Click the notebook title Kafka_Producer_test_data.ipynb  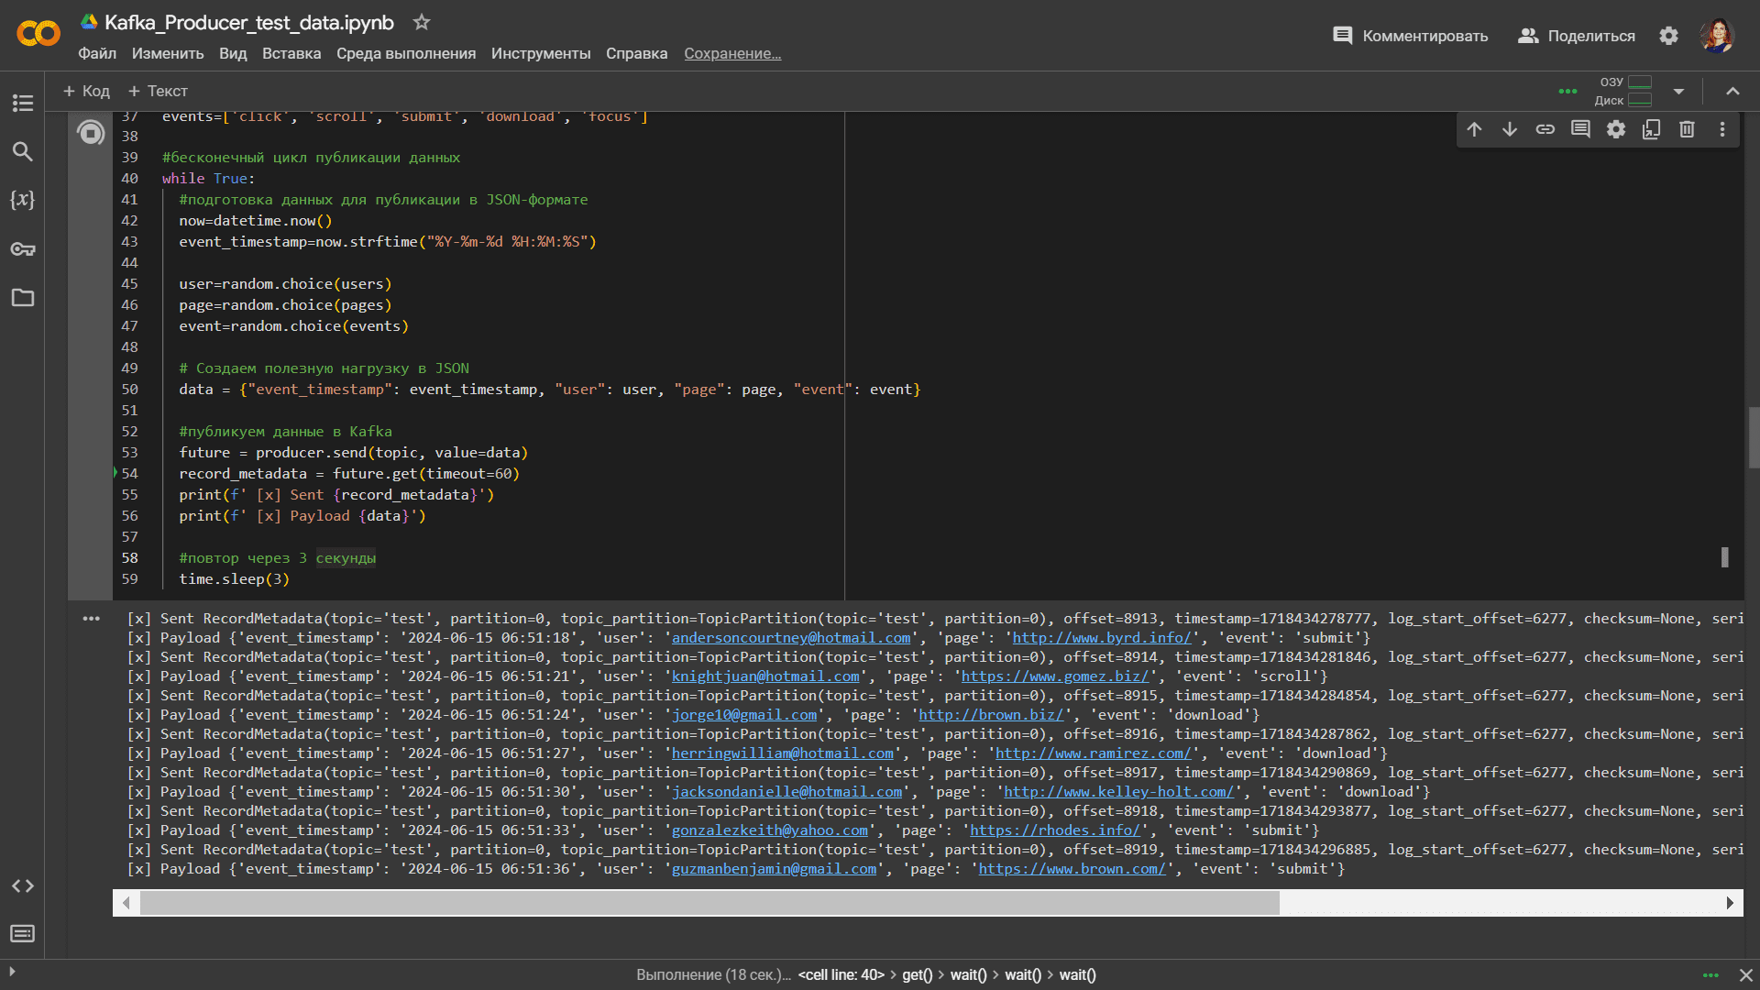(x=249, y=22)
